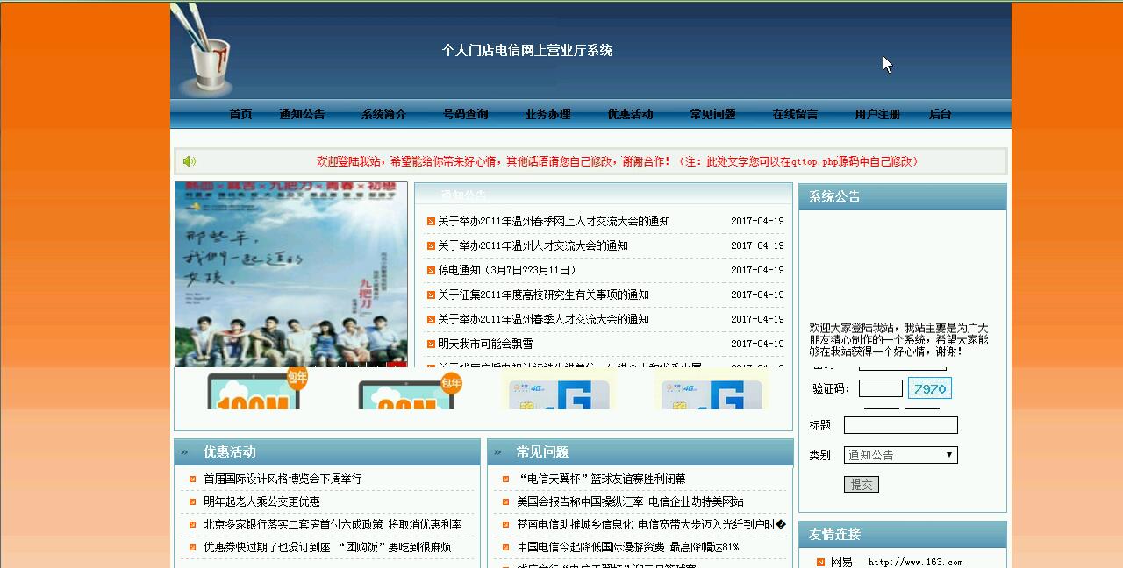This screenshot has height=568, width=1123.
Task: Click the bullet icon beside 停电通知
Action: 431,271
